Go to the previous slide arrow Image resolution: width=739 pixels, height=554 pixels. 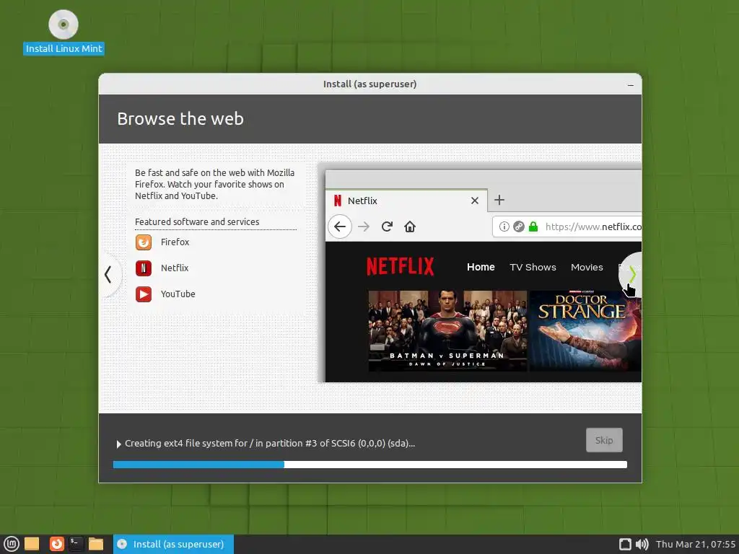pos(108,274)
